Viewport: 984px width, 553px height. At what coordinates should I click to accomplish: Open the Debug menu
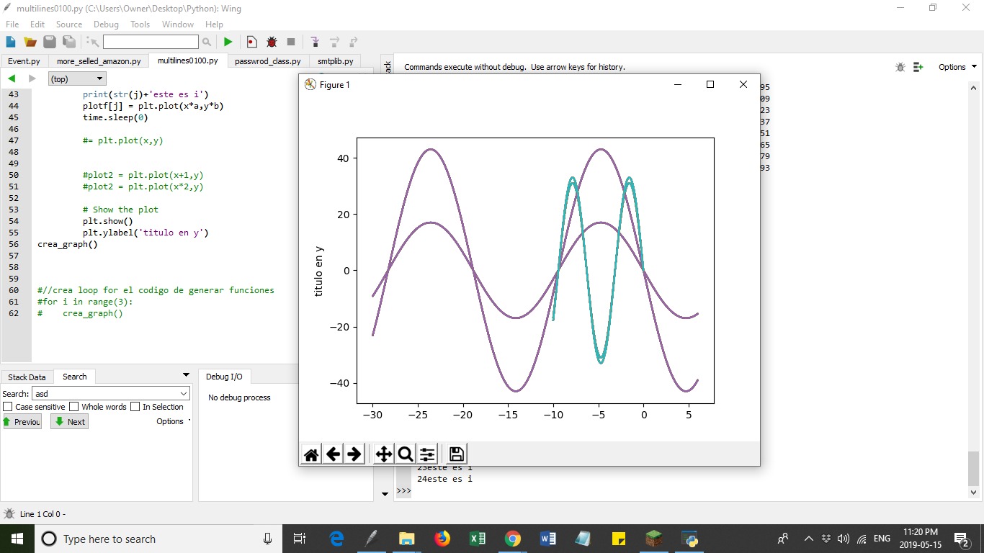pos(106,24)
